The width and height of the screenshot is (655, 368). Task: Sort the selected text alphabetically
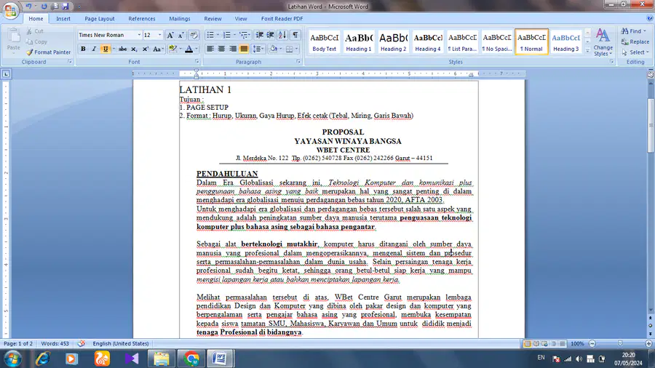(282, 35)
